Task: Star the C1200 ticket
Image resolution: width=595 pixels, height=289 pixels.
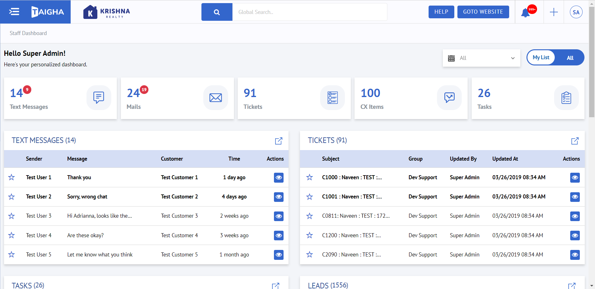Action: pos(310,235)
